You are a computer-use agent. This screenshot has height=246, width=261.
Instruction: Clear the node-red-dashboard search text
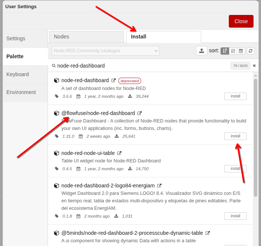point(254,66)
